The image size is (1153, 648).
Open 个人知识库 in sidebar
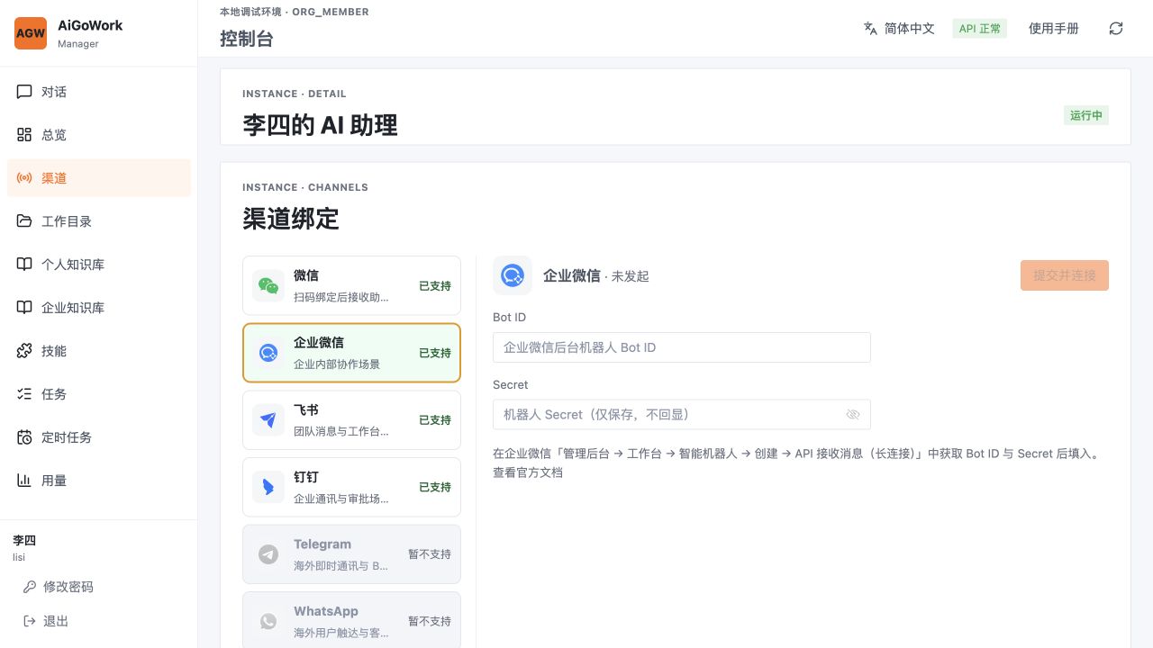pyautogui.click(x=99, y=265)
